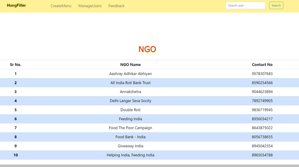Click serial number 5 for Double Roti row
The width and height of the screenshot is (299, 167).
coord(16,110)
